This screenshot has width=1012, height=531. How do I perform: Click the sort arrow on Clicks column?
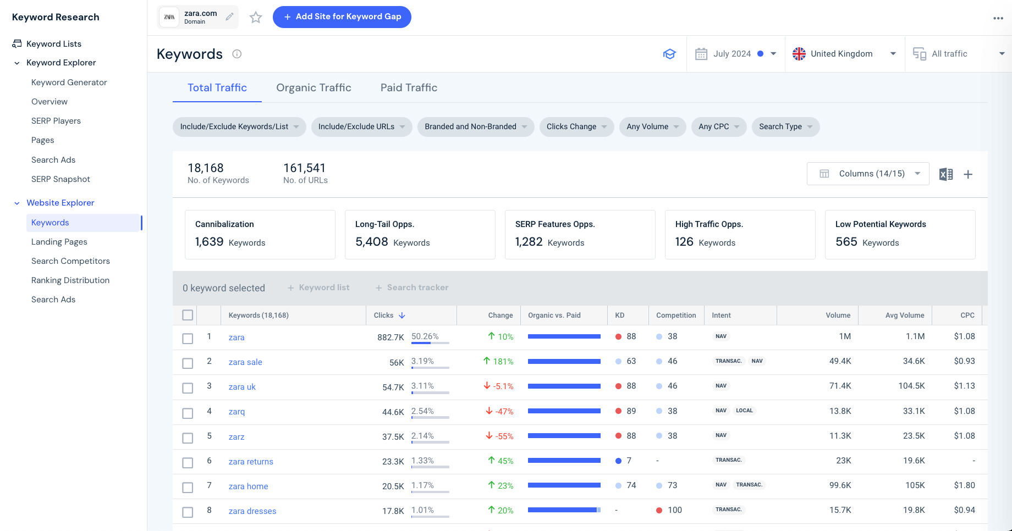(x=402, y=316)
